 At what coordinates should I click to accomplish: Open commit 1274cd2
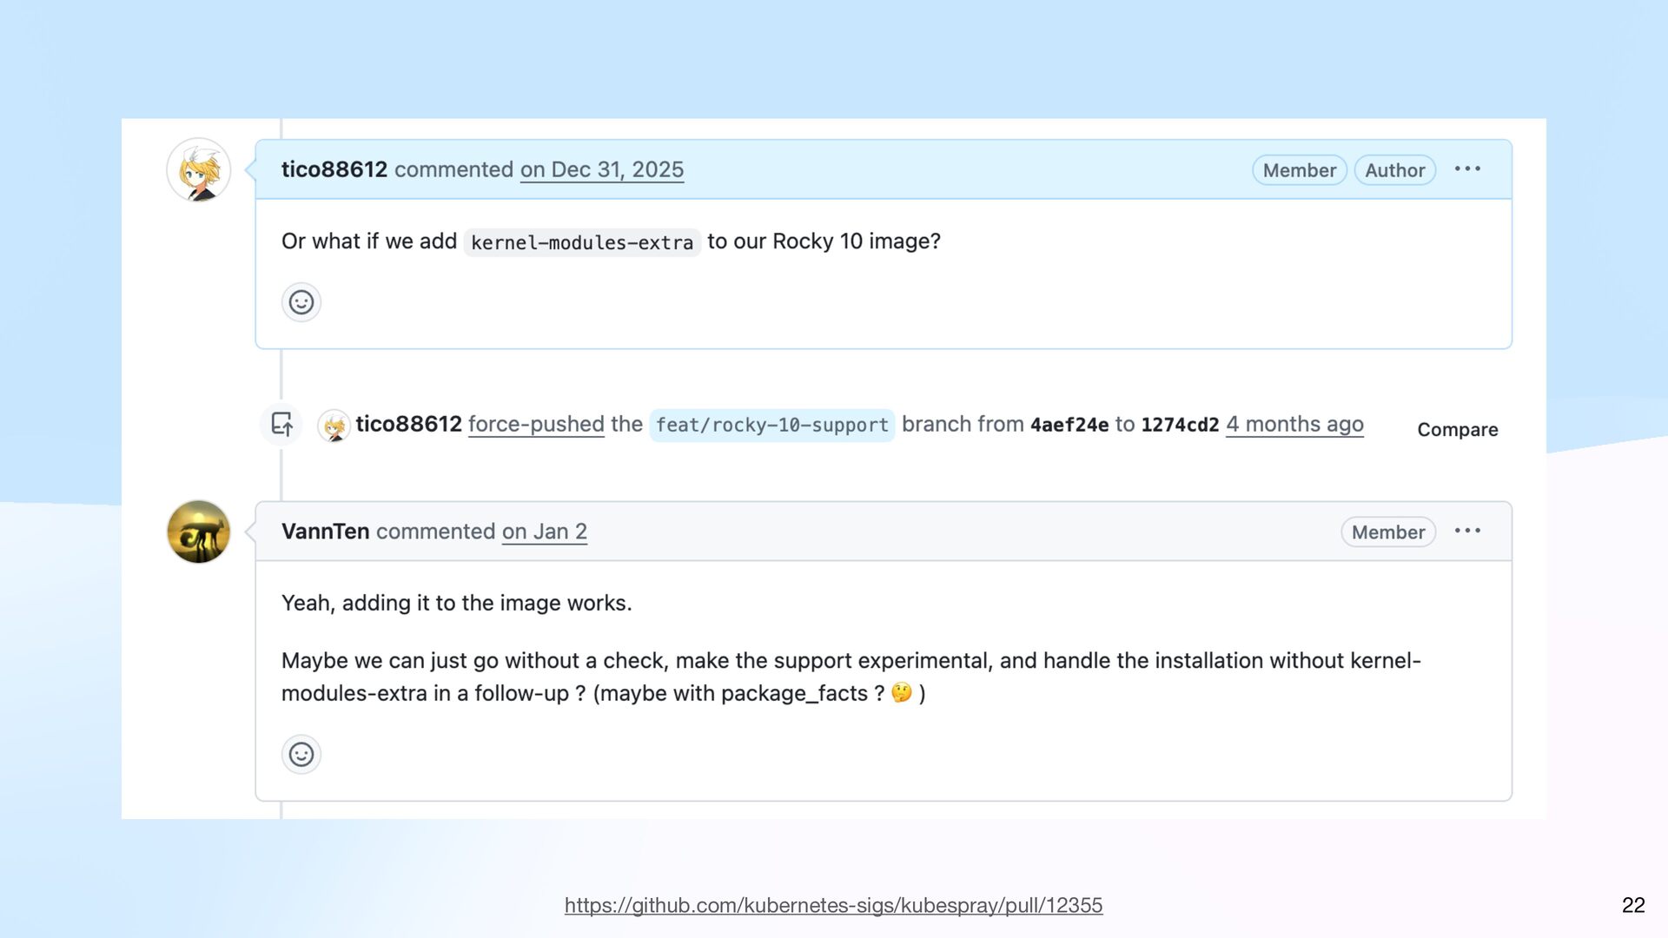tap(1180, 425)
